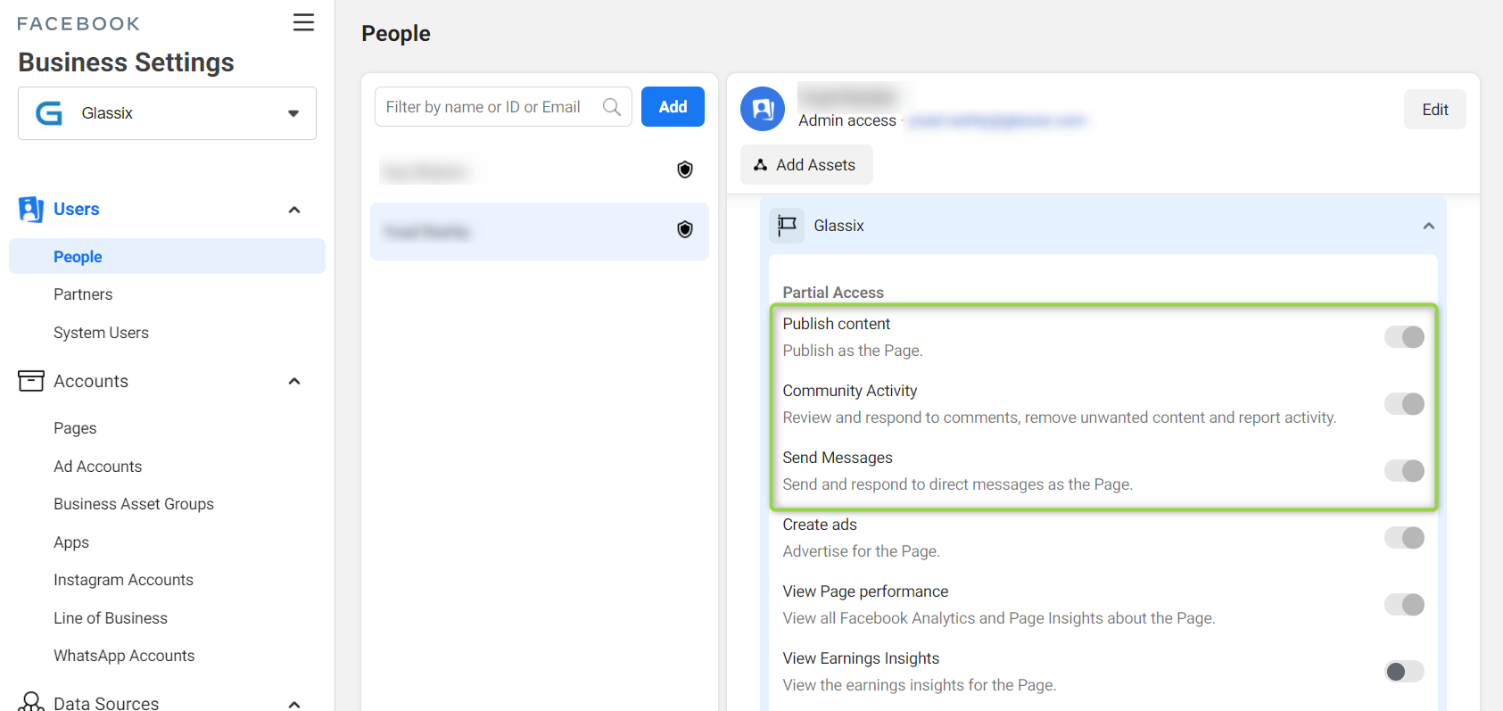Click the Users heading label
1503x711 pixels.
(77, 209)
